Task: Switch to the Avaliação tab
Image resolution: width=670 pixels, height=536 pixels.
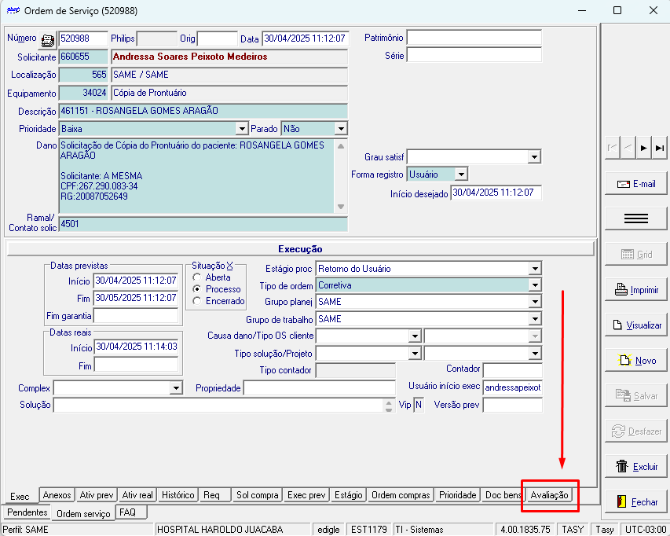Action: 549,495
